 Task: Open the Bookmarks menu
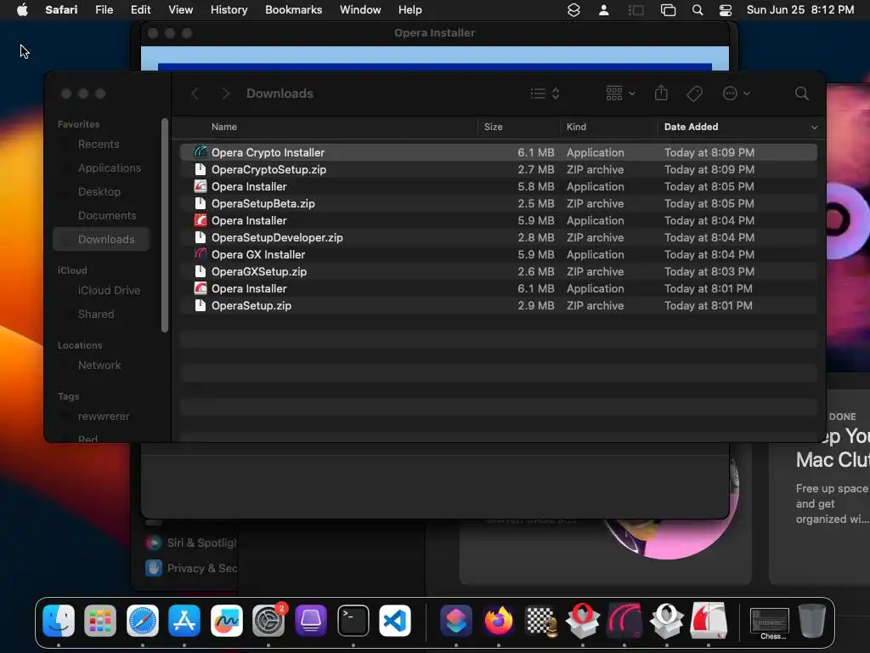point(293,10)
